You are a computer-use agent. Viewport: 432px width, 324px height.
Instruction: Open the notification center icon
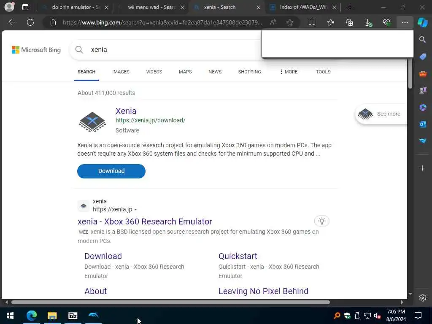418,316
